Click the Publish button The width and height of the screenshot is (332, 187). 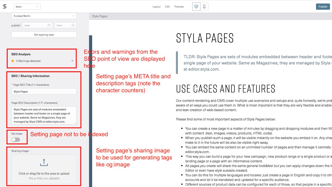tap(323, 6)
